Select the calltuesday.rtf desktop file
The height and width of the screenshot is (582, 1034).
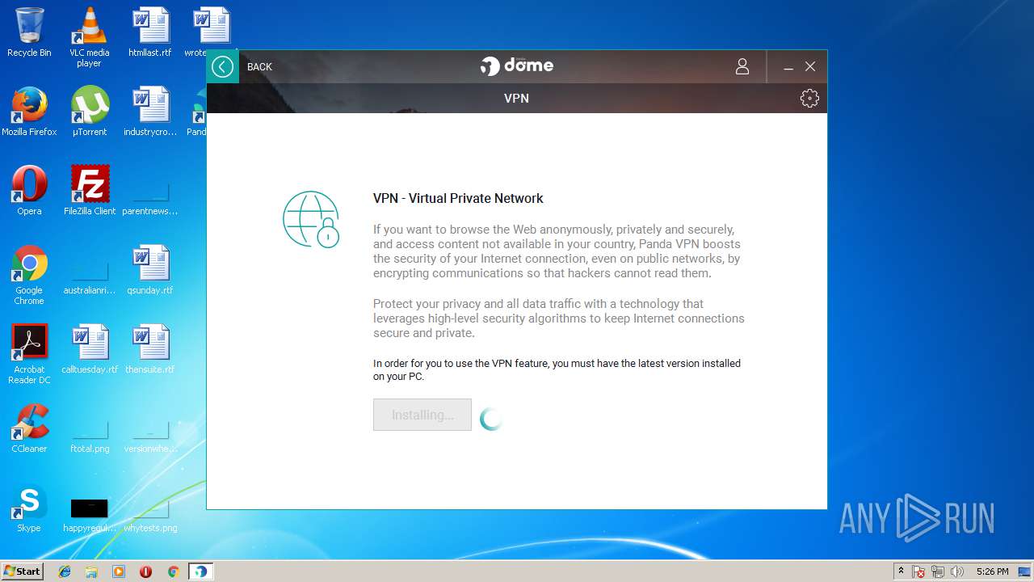[90, 349]
